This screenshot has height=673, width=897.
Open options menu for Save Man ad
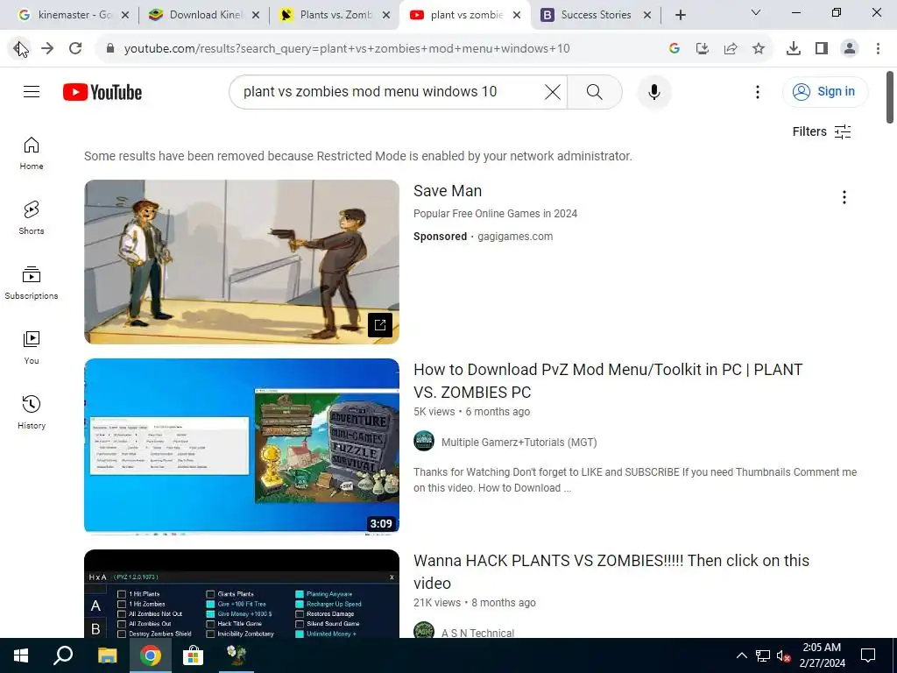[x=844, y=197]
